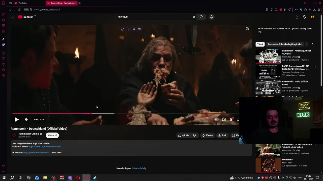Click the YouTube search magnifier button
Screen dimensions: 323x181
201,17
